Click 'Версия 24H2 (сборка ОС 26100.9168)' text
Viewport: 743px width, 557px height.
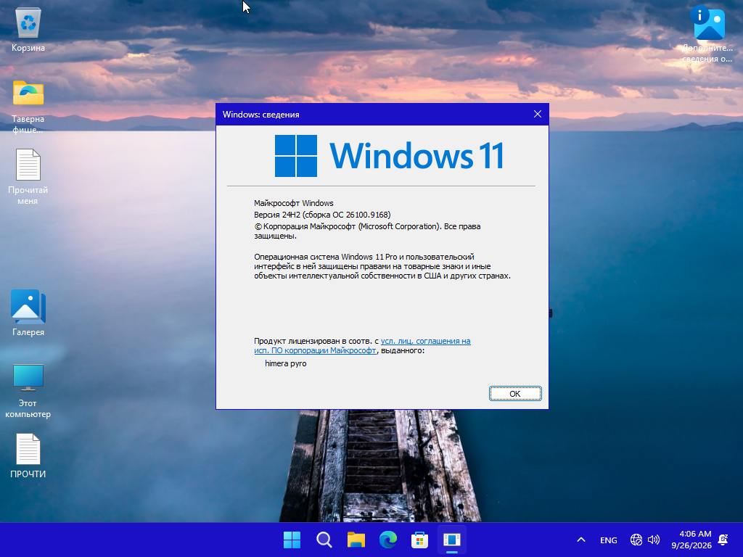pyautogui.click(x=322, y=215)
